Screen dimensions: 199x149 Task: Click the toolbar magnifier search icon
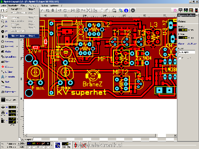pos(114,10)
